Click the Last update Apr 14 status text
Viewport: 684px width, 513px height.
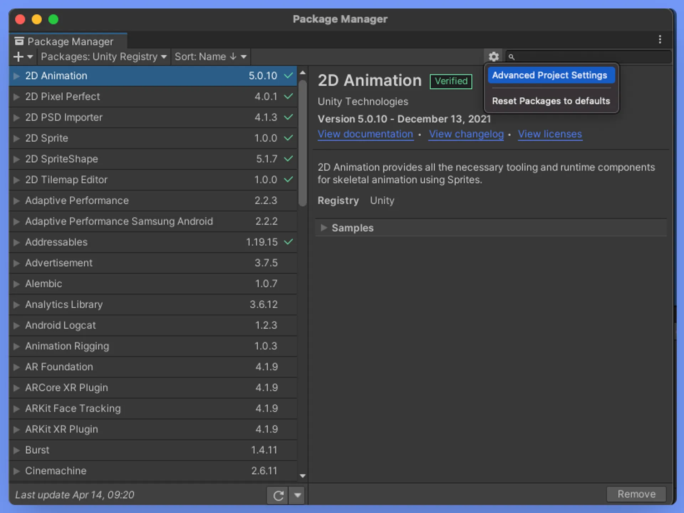(75, 495)
